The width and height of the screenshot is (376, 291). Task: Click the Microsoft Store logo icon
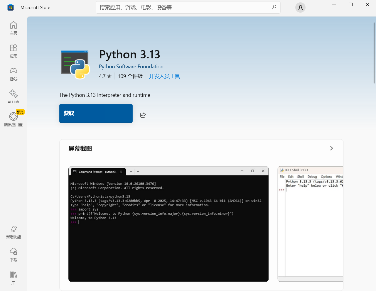point(11,7)
